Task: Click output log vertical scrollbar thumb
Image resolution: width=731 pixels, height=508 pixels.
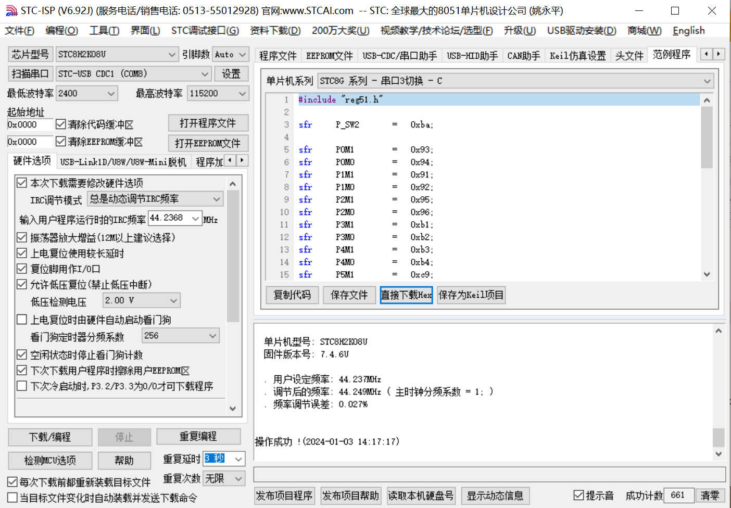Action: click(x=719, y=437)
